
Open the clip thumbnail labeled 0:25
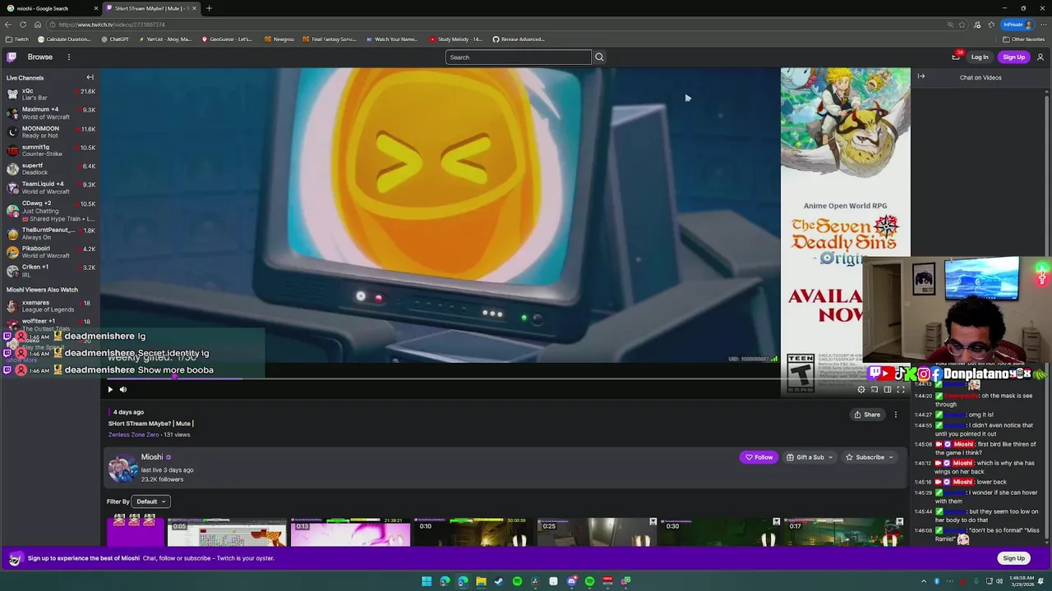[x=597, y=532]
